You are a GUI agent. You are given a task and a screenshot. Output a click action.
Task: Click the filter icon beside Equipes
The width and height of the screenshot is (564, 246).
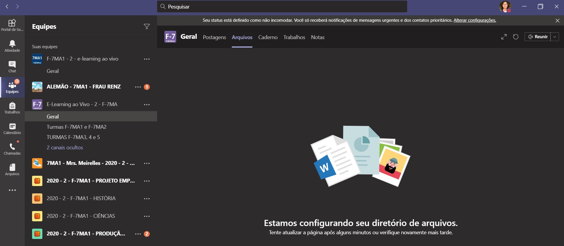coord(147,26)
